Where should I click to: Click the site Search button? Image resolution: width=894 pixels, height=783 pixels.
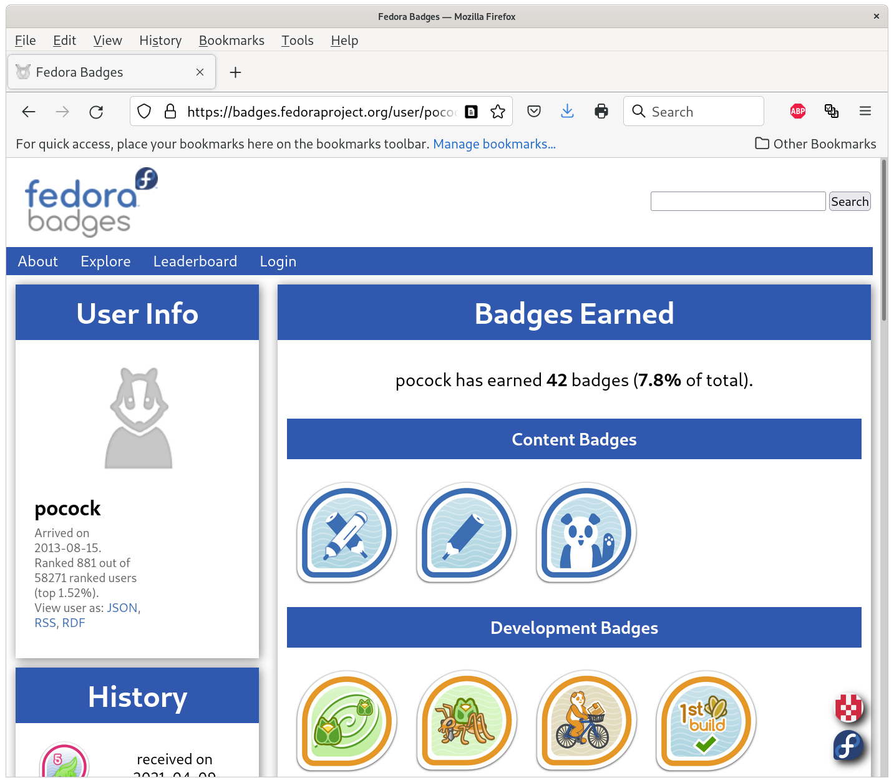(x=850, y=202)
